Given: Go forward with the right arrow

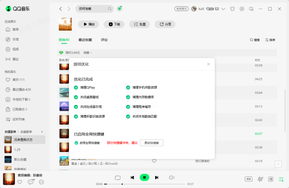Looking at the screenshot, I should click(69, 9).
